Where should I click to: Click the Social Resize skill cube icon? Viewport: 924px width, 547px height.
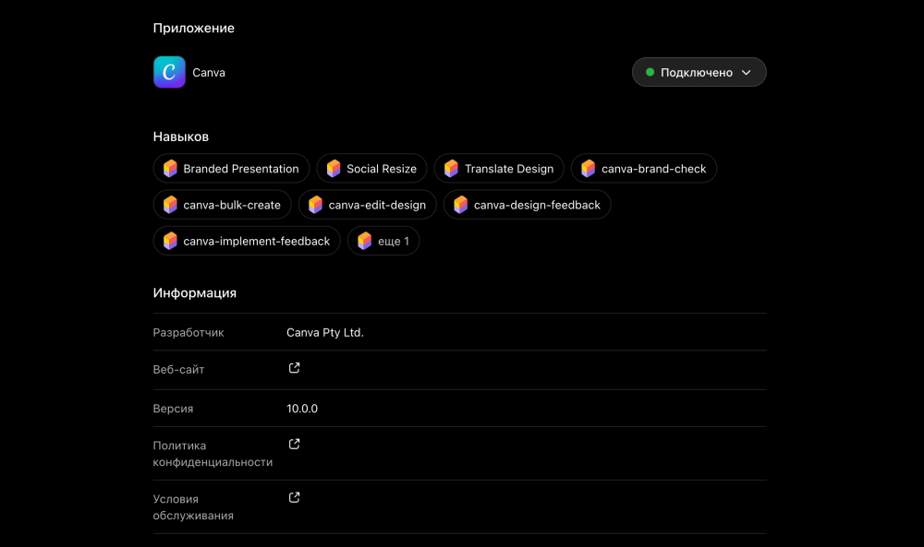tap(334, 169)
